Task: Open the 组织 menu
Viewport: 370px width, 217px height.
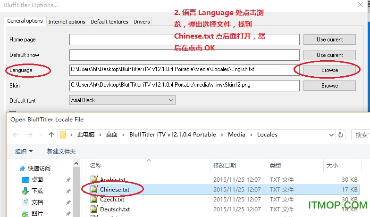Action: (24, 152)
